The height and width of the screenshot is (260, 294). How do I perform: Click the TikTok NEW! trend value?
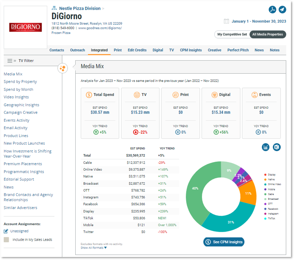162,218
